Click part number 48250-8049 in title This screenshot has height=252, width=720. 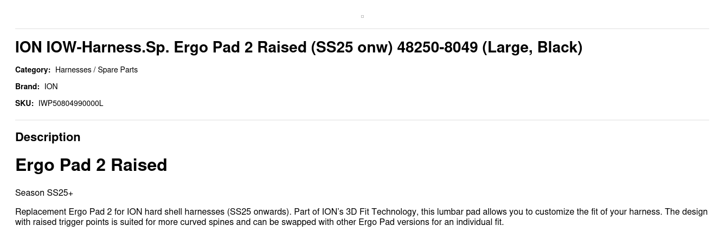(x=437, y=48)
